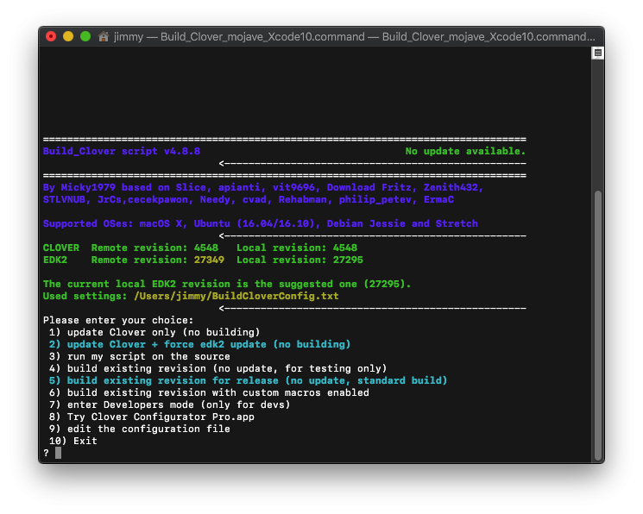Screen dimensions: 643x514
Task: Click 'Please enter your choice:' prompt line
Action: point(118,320)
